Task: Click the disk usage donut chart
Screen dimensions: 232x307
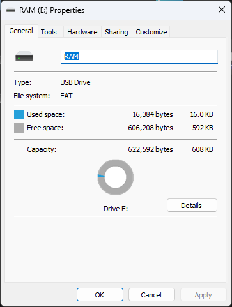Action: pos(116,177)
